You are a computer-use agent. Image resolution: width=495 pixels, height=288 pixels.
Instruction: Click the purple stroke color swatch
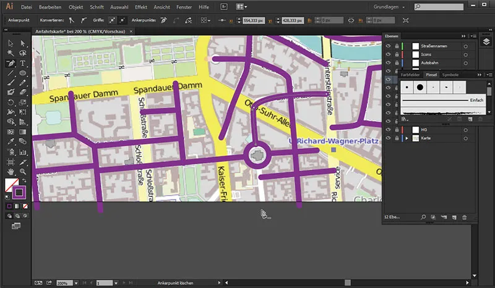[x=19, y=192]
